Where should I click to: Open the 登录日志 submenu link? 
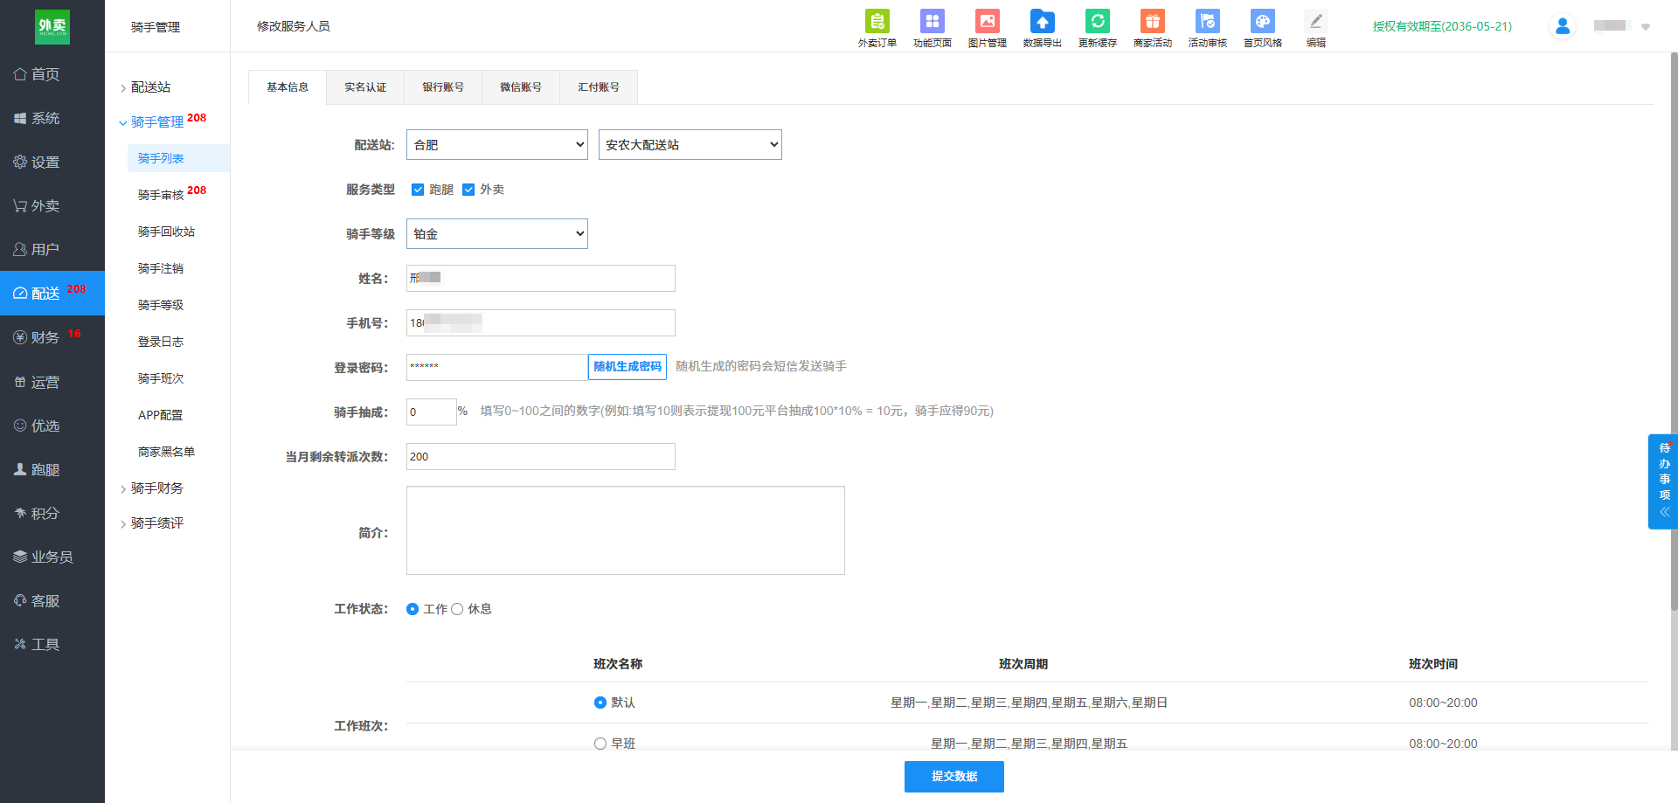tap(161, 342)
